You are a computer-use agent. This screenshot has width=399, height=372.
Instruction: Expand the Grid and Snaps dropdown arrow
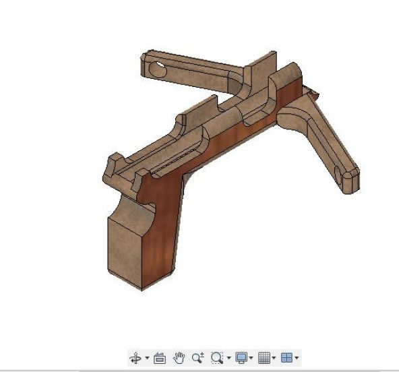coord(274,358)
